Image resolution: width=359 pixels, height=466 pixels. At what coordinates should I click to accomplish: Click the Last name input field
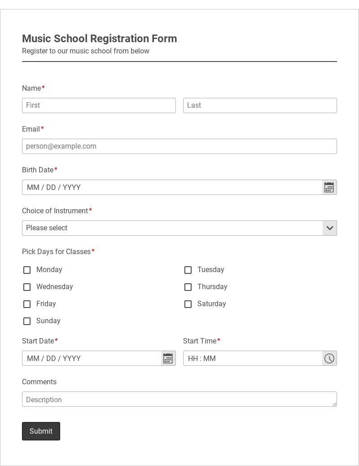click(260, 106)
